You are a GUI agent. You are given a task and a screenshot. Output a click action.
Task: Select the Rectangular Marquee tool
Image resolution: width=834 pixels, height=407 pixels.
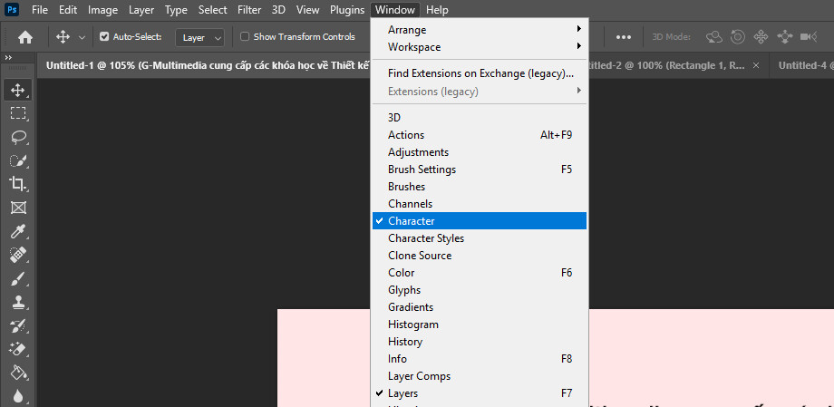click(x=18, y=113)
